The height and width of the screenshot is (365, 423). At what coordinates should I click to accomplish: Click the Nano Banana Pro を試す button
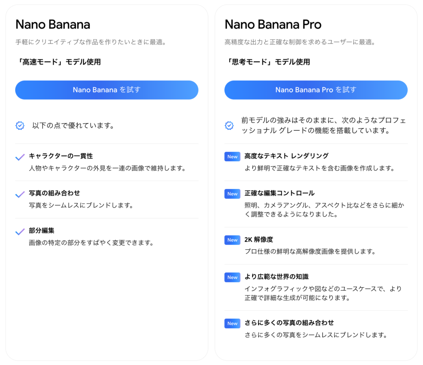click(x=316, y=90)
